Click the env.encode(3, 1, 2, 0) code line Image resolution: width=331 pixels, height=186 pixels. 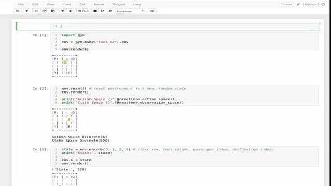pos(168,149)
